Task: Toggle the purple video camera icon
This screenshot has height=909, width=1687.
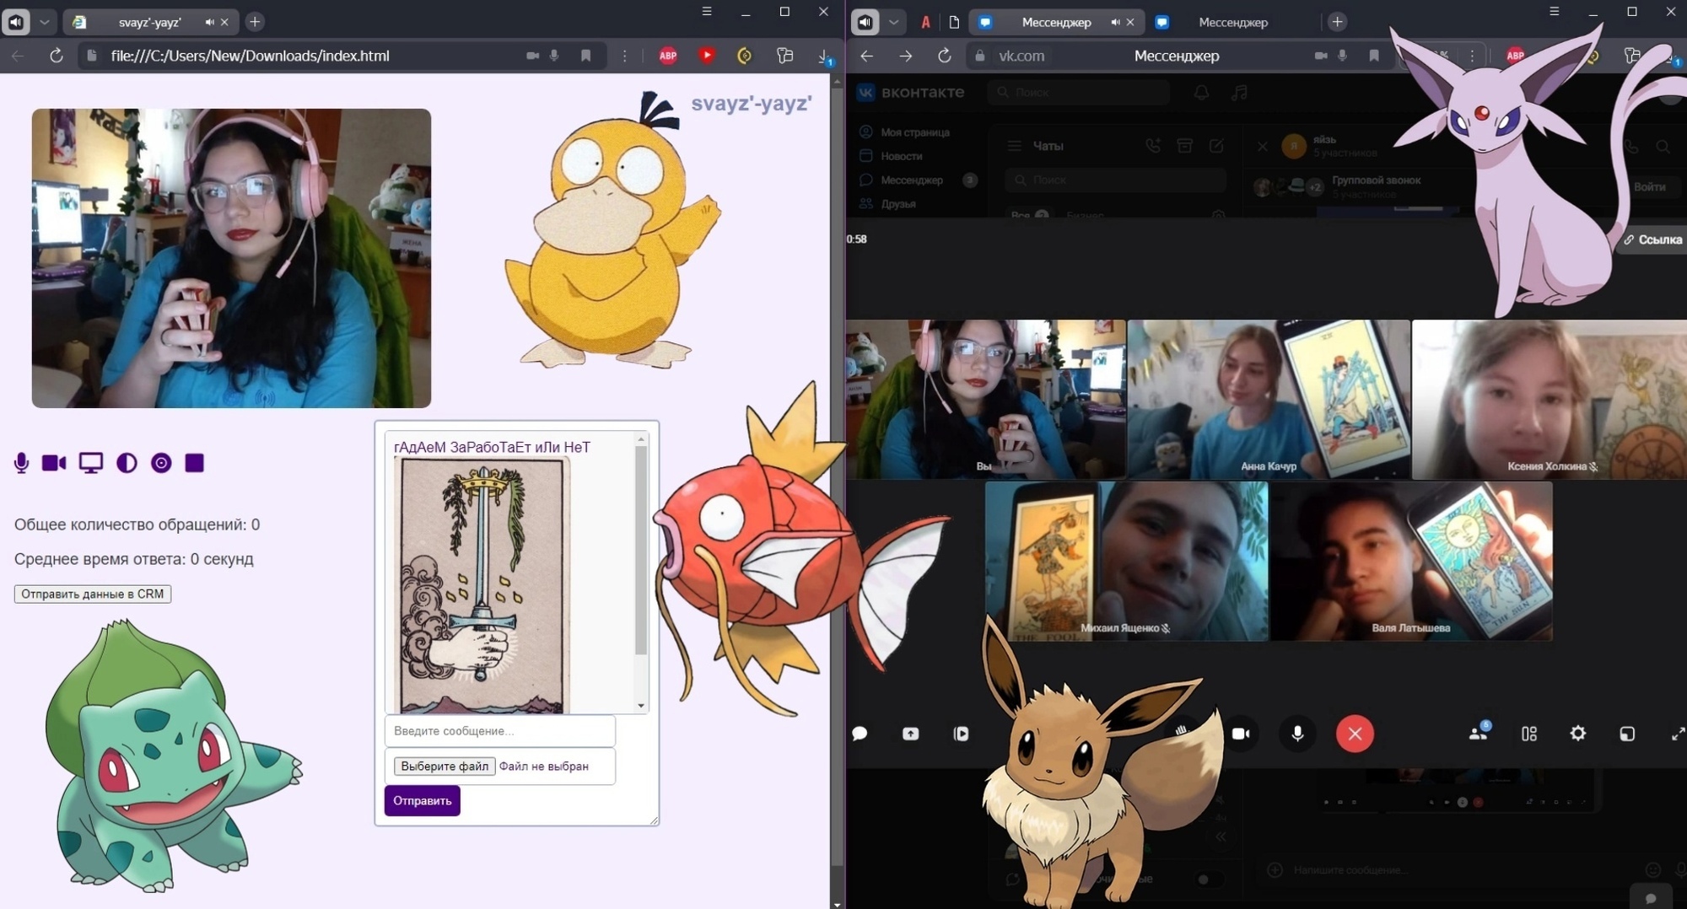Action: click(x=54, y=463)
